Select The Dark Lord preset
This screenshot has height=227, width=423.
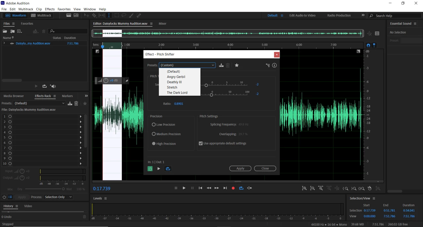click(177, 93)
